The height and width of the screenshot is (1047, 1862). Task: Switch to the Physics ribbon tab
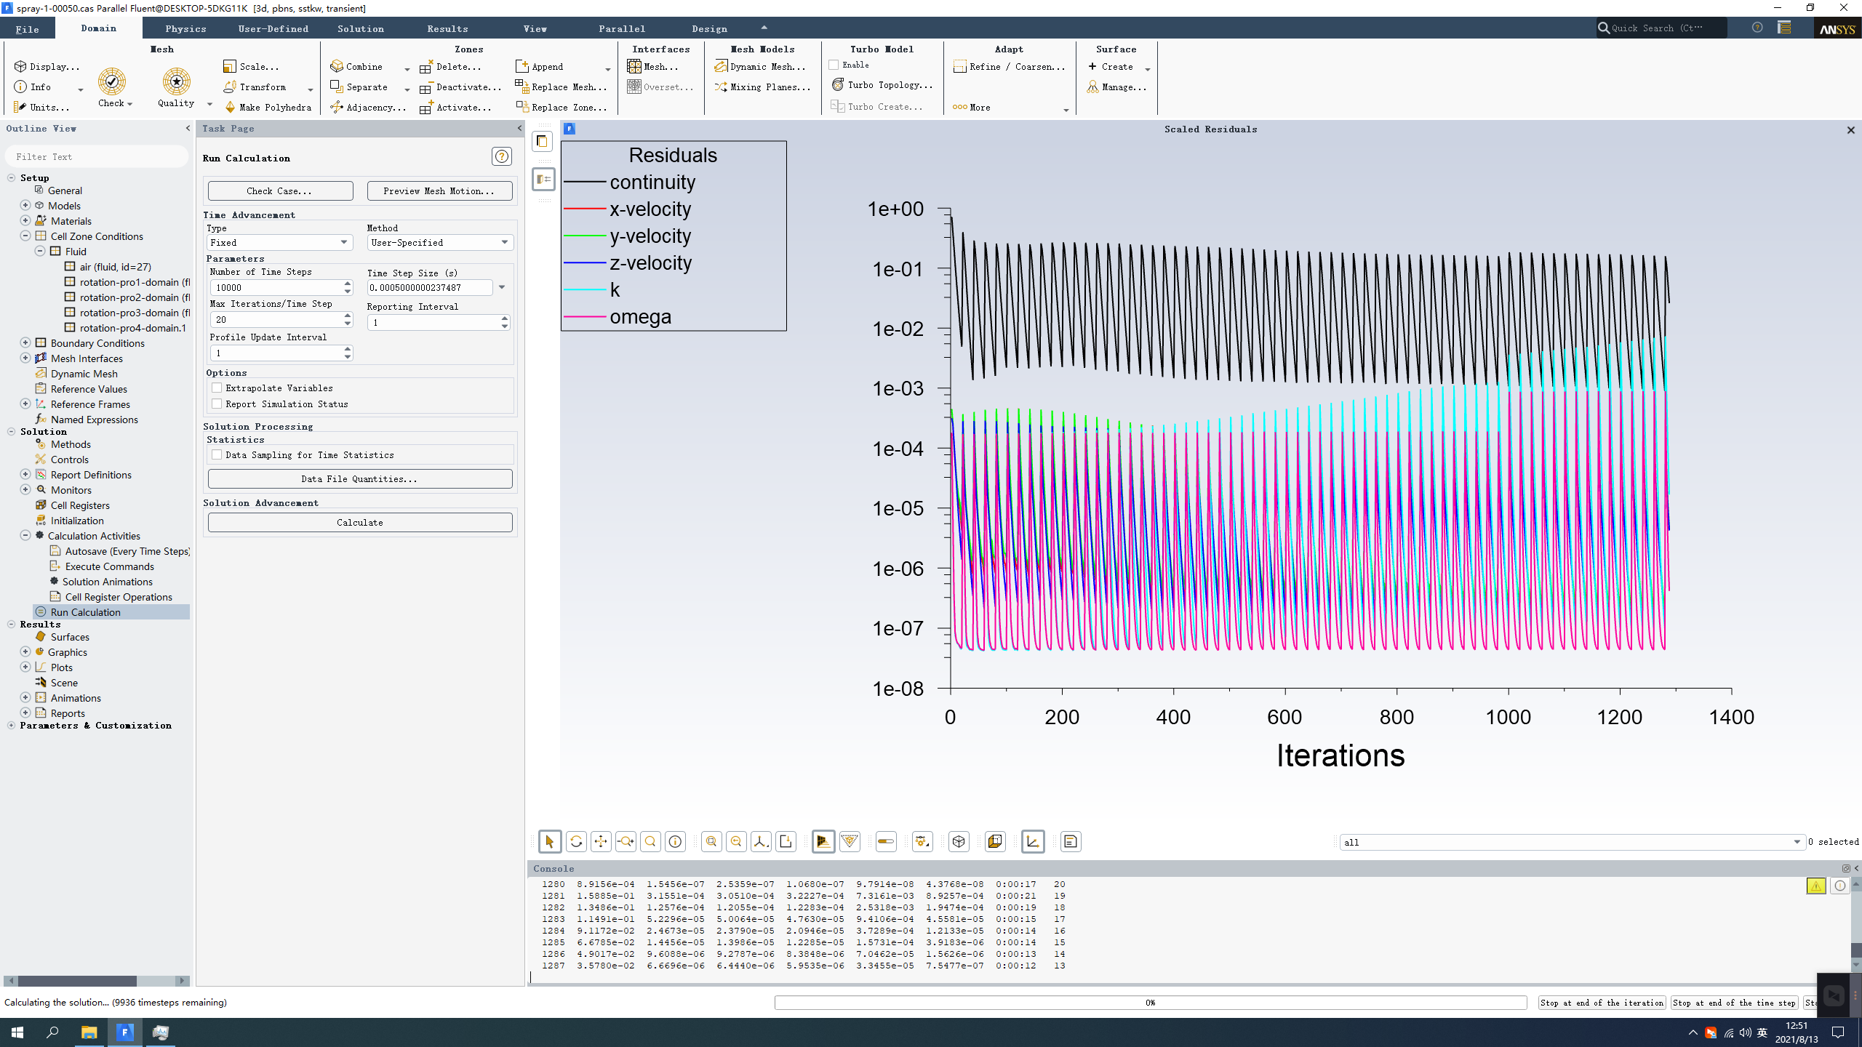(x=185, y=28)
